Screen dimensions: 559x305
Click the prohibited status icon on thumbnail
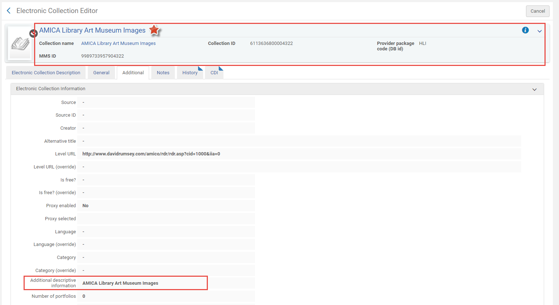pos(33,34)
